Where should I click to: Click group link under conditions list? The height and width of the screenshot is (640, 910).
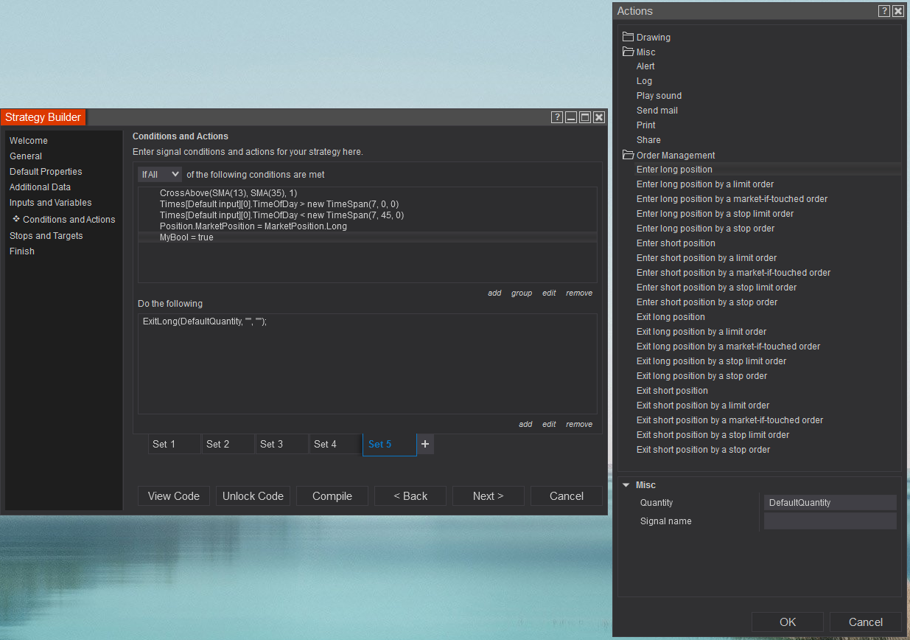[522, 293]
